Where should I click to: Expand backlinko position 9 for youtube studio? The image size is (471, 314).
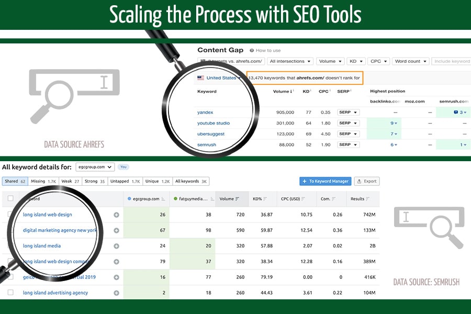tap(394, 123)
